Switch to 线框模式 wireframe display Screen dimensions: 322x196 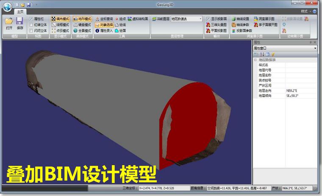(60, 25)
